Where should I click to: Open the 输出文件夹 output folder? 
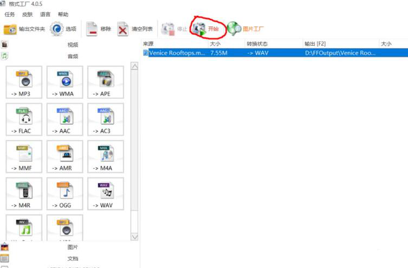(25, 29)
